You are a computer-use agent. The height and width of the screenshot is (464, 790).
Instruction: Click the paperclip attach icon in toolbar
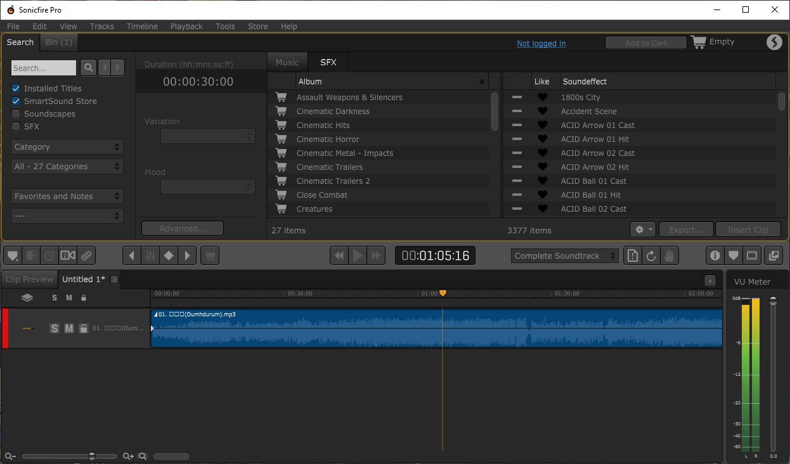pos(86,255)
